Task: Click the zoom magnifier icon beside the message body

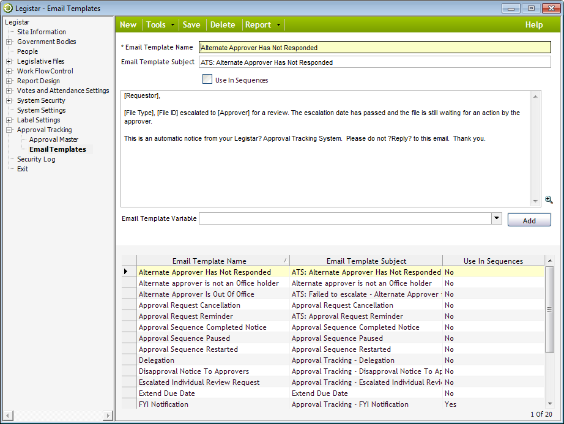Action: coord(549,199)
